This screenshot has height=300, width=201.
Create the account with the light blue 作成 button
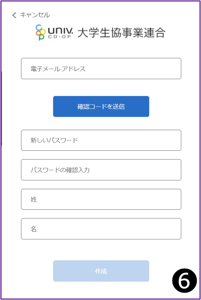[101, 271]
